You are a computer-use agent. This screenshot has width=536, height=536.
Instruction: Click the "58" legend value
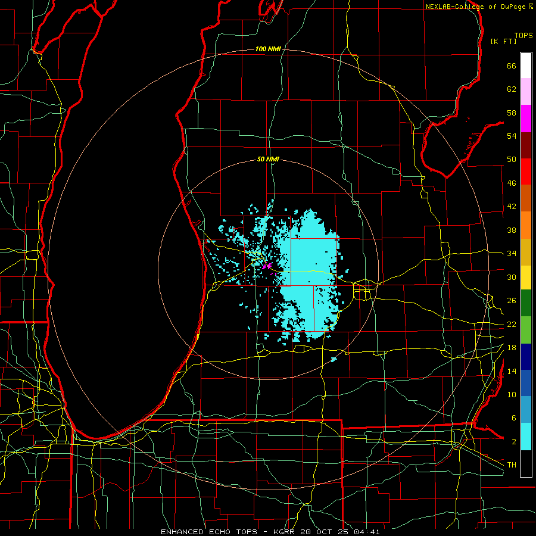(x=512, y=113)
